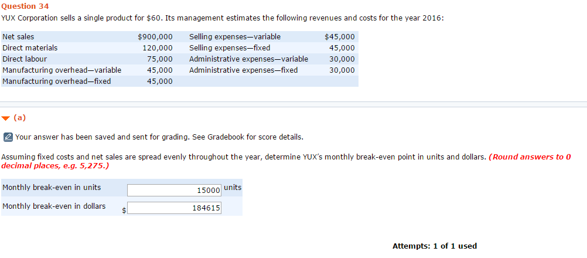This screenshot has height=258, width=587.
Task: Select the 'Direct labour' label
Action: click(x=25, y=59)
